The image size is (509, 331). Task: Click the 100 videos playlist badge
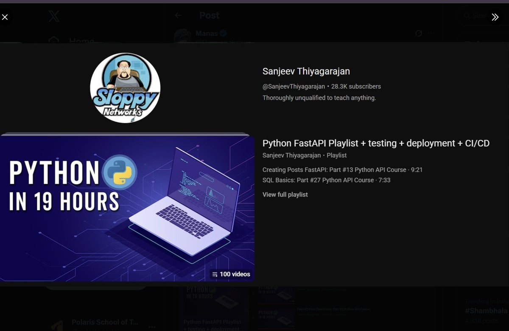[x=231, y=274]
